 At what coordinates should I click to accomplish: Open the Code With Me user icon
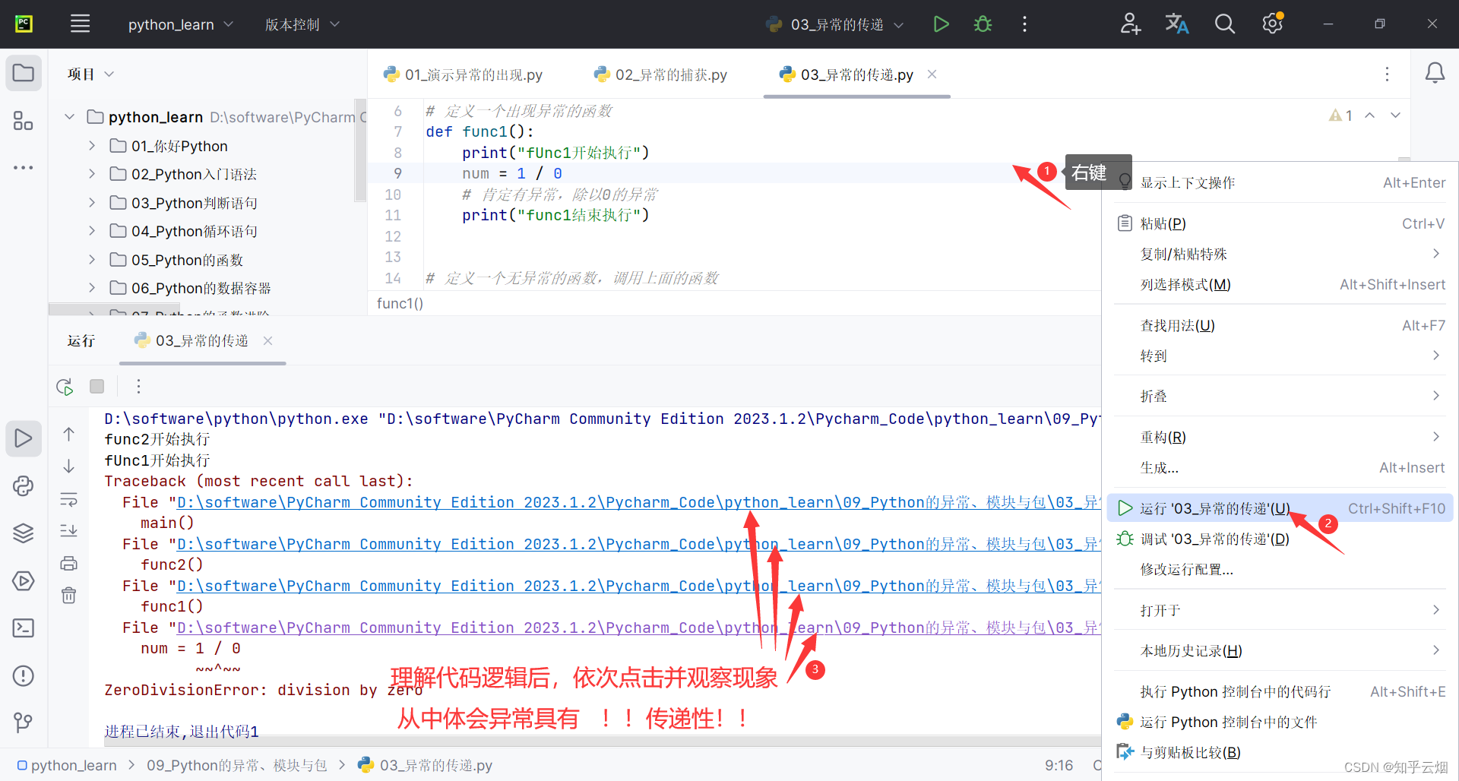point(1130,24)
